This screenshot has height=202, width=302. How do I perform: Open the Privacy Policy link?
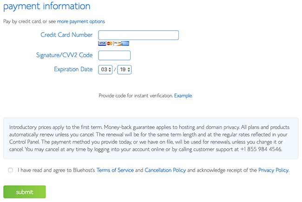tap(274, 170)
